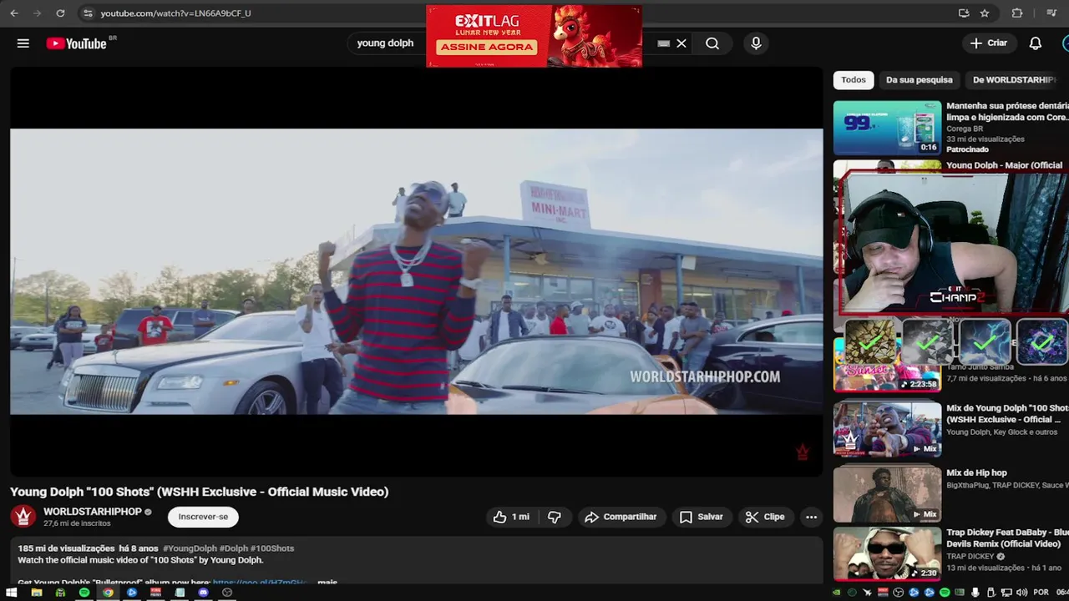This screenshot has width=1069, height=601.
Task: Open Windows Start menu
Action: point(12,593)
